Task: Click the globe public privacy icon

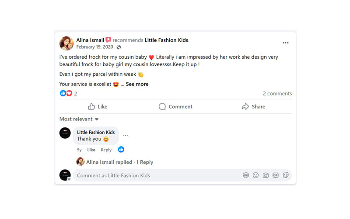Action: pyautogui.click(x=119, y=47)
